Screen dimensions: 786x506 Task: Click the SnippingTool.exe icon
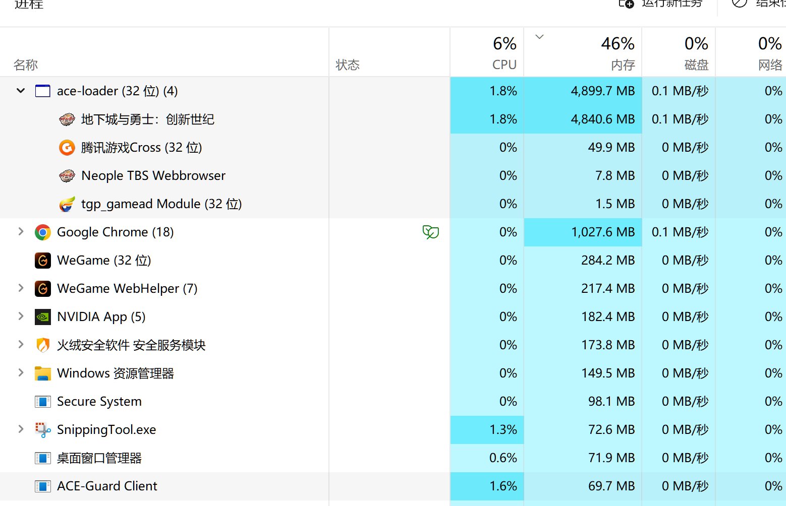point(43,430)
